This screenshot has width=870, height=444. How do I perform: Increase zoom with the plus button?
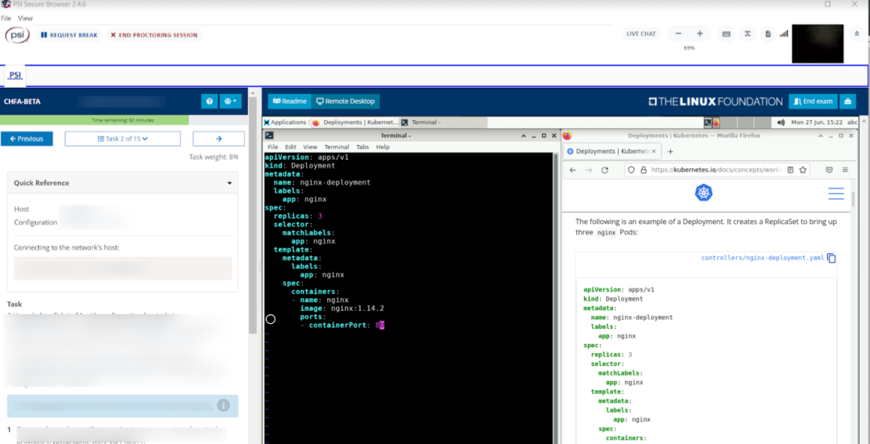[700, 34]
